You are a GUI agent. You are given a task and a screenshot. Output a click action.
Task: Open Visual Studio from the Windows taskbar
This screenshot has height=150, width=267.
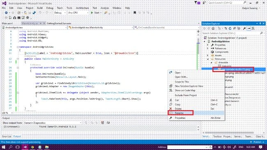pyautogui.click(x=25, y=147)
